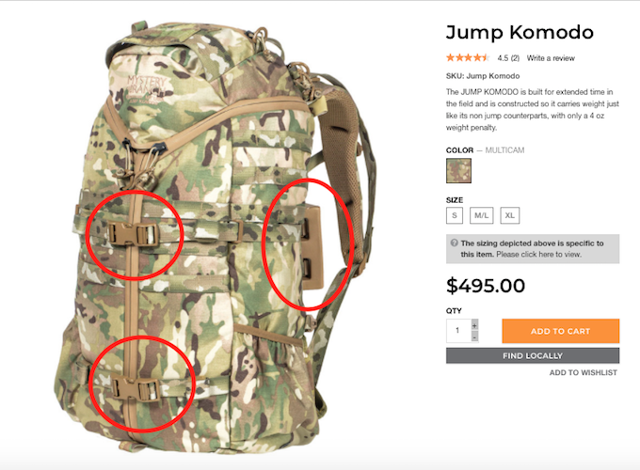The height and width of the screenshot is (470, 640).
Task: Click the orange Add to Cart button
Action: click(x=560, y=331)
